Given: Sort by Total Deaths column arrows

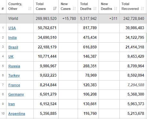Looking at the screenshot, I should pos(95,9).
